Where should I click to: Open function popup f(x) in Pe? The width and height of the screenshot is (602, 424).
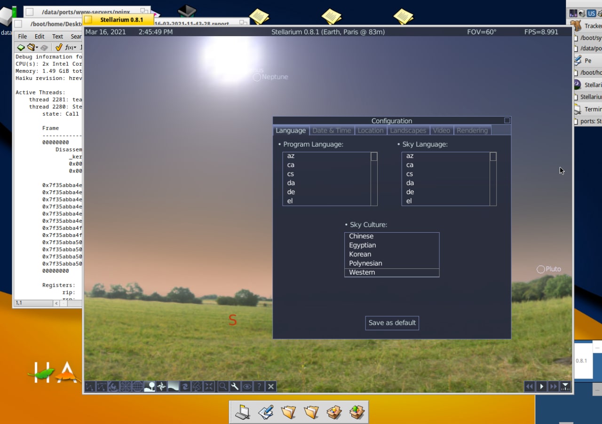(71, 47)
